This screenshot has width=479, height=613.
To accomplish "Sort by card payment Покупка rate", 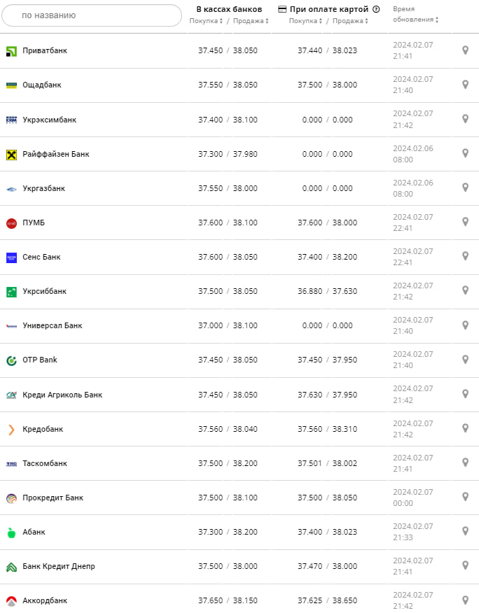I will point(305,21).
